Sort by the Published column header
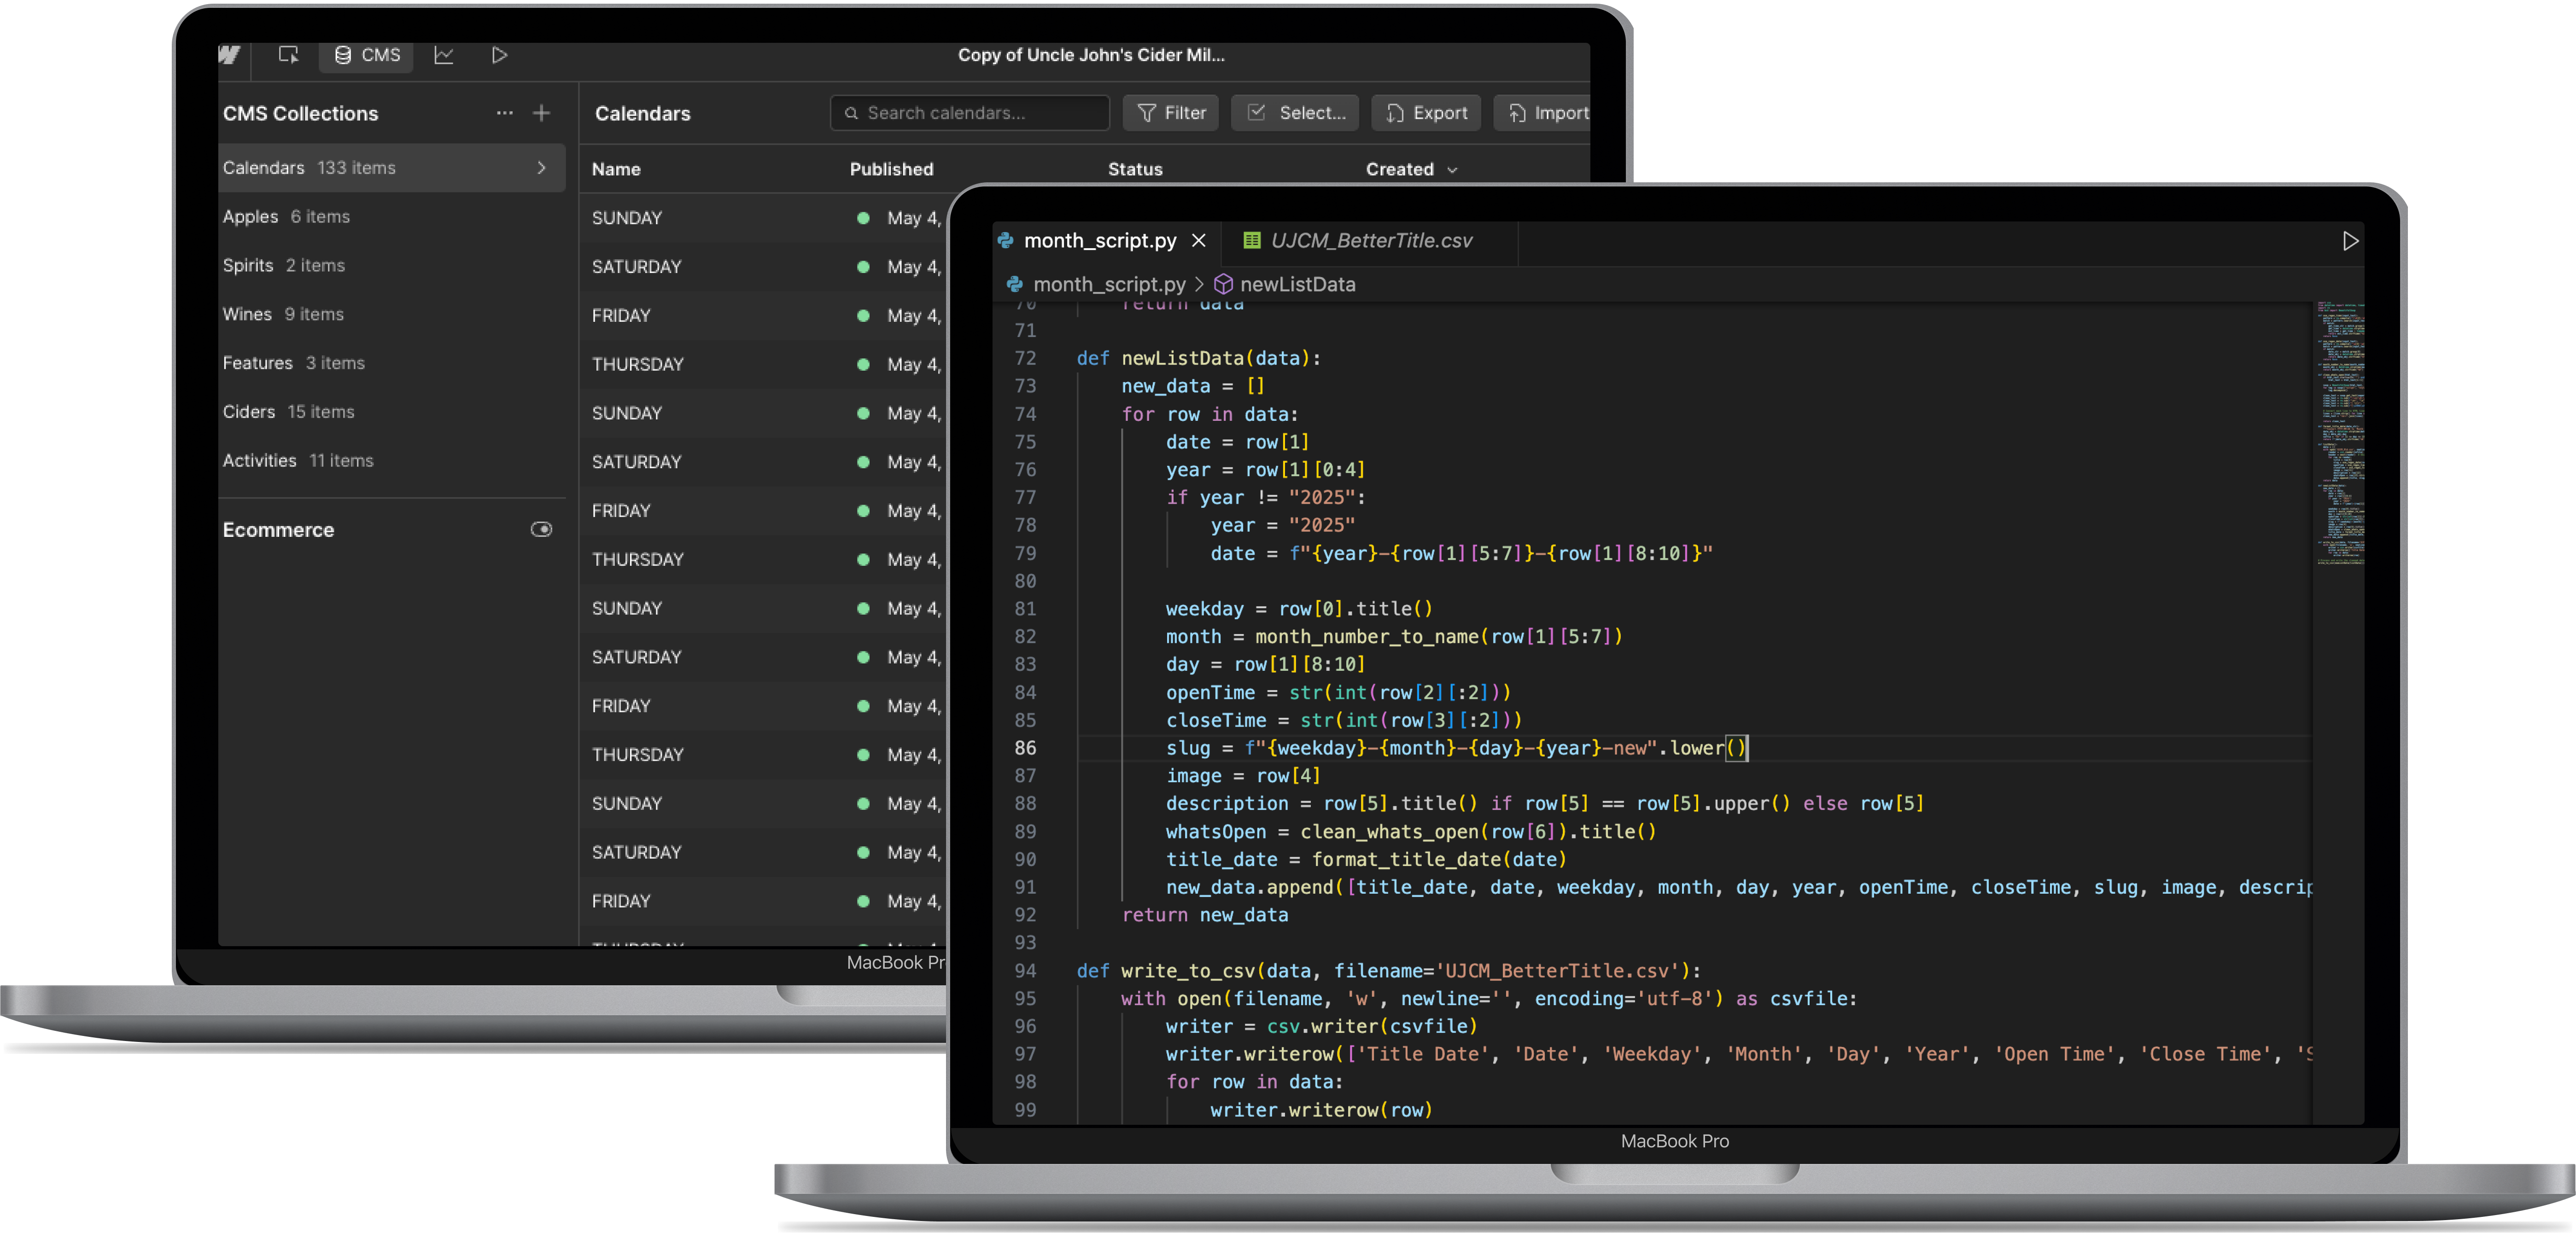Viewport: 2576px width, 1233px height. click(891, 169)
